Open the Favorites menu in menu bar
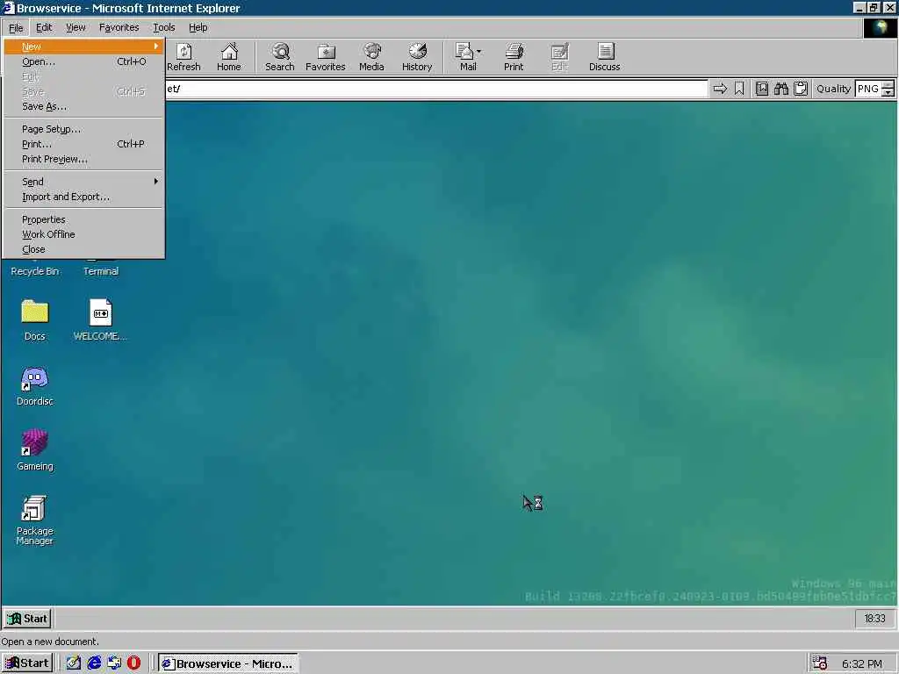This screenshot has width=899, height=674. (x=119, y=27)
